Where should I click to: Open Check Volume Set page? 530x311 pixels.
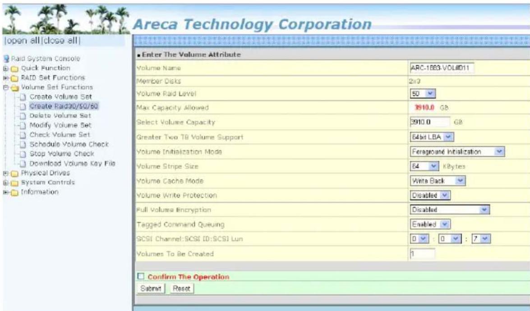point(60,135)
